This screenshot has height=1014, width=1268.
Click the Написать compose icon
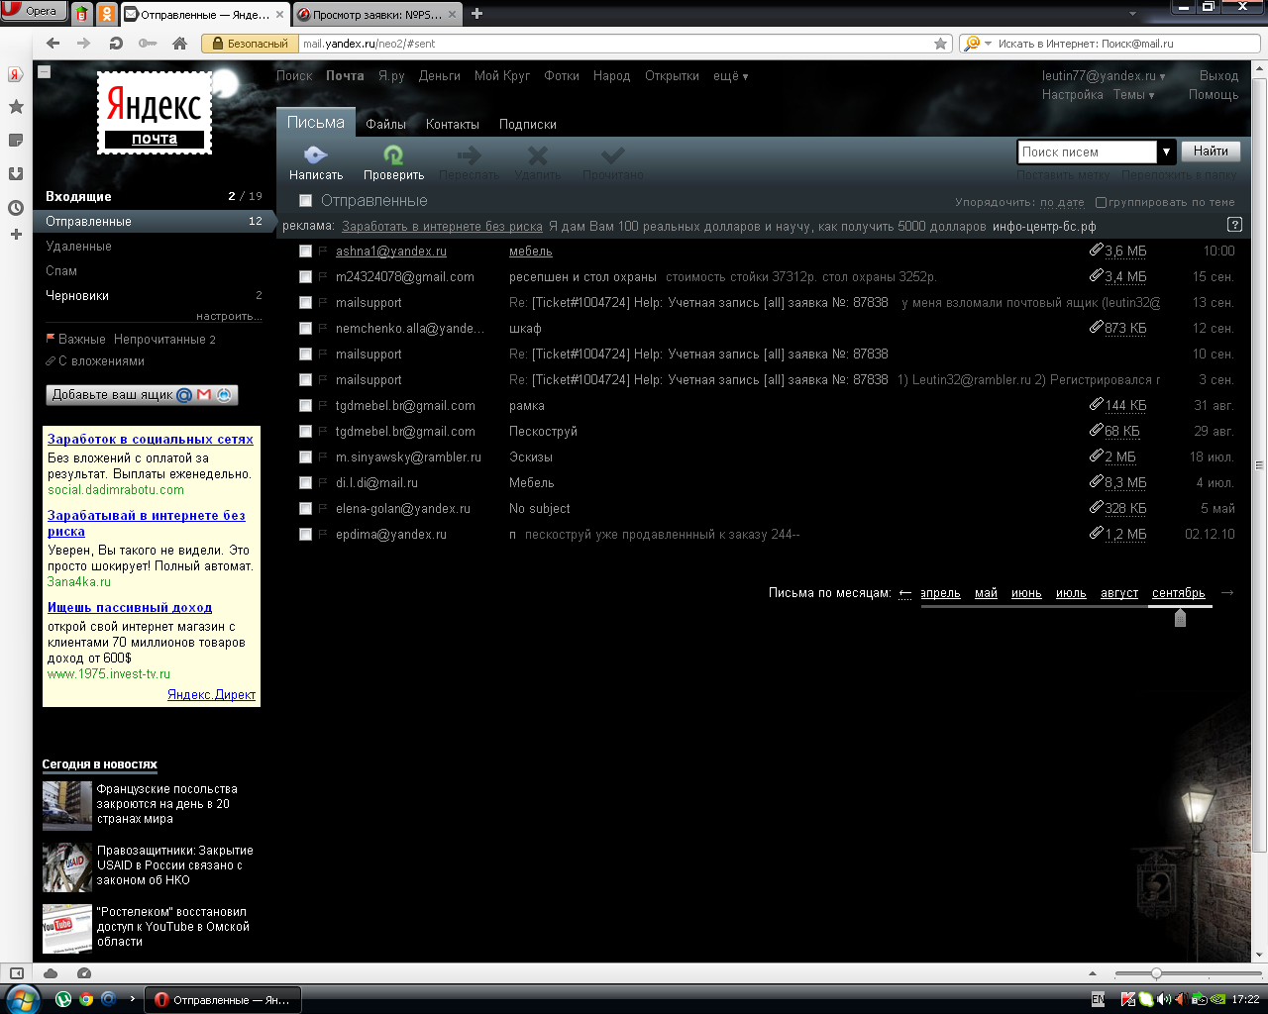[315, 154]
